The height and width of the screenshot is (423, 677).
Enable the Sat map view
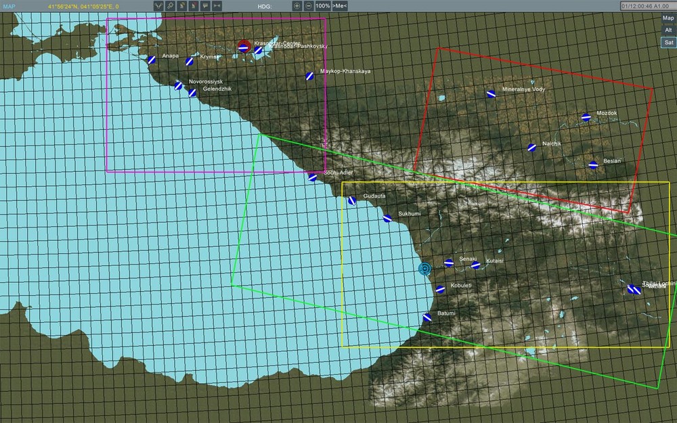(668, 42)
